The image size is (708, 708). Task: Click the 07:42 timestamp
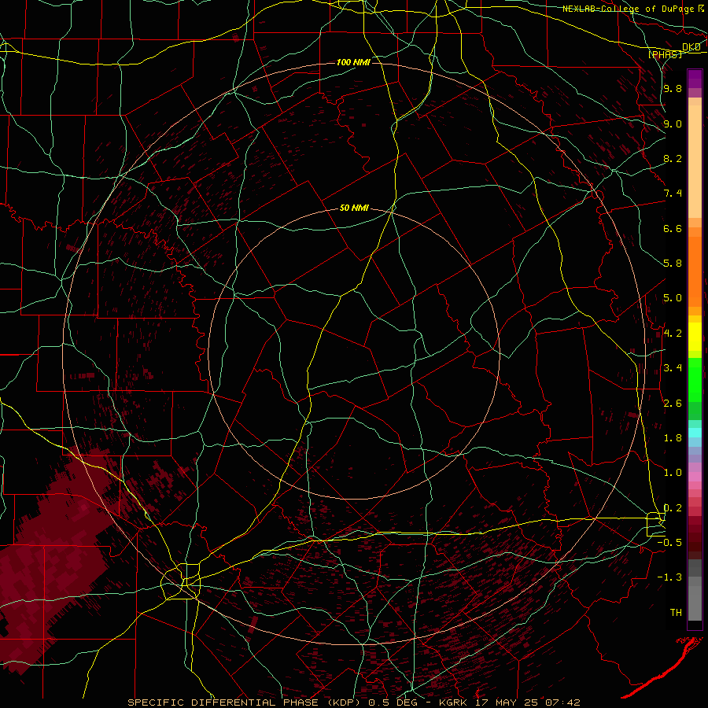coord(564,702)
